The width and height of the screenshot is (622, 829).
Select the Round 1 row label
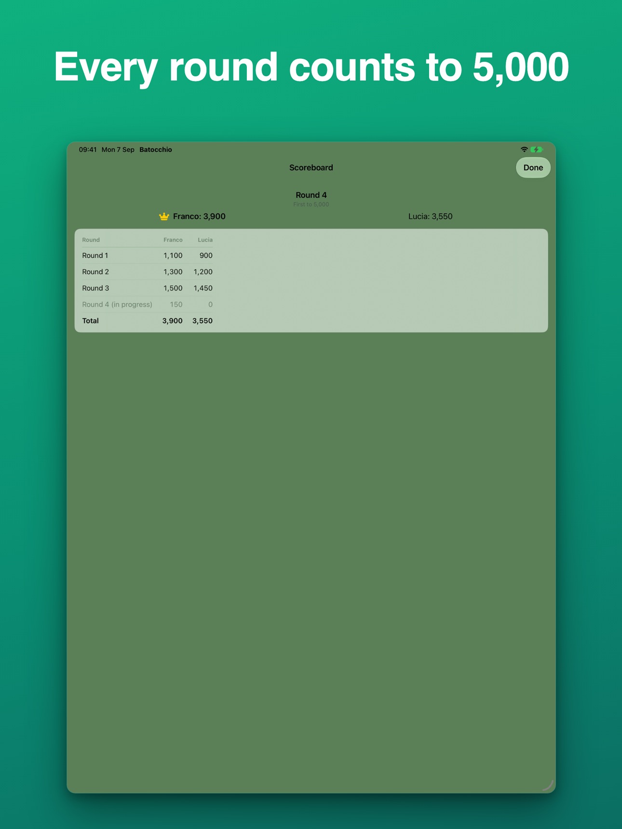pos(95,255)
